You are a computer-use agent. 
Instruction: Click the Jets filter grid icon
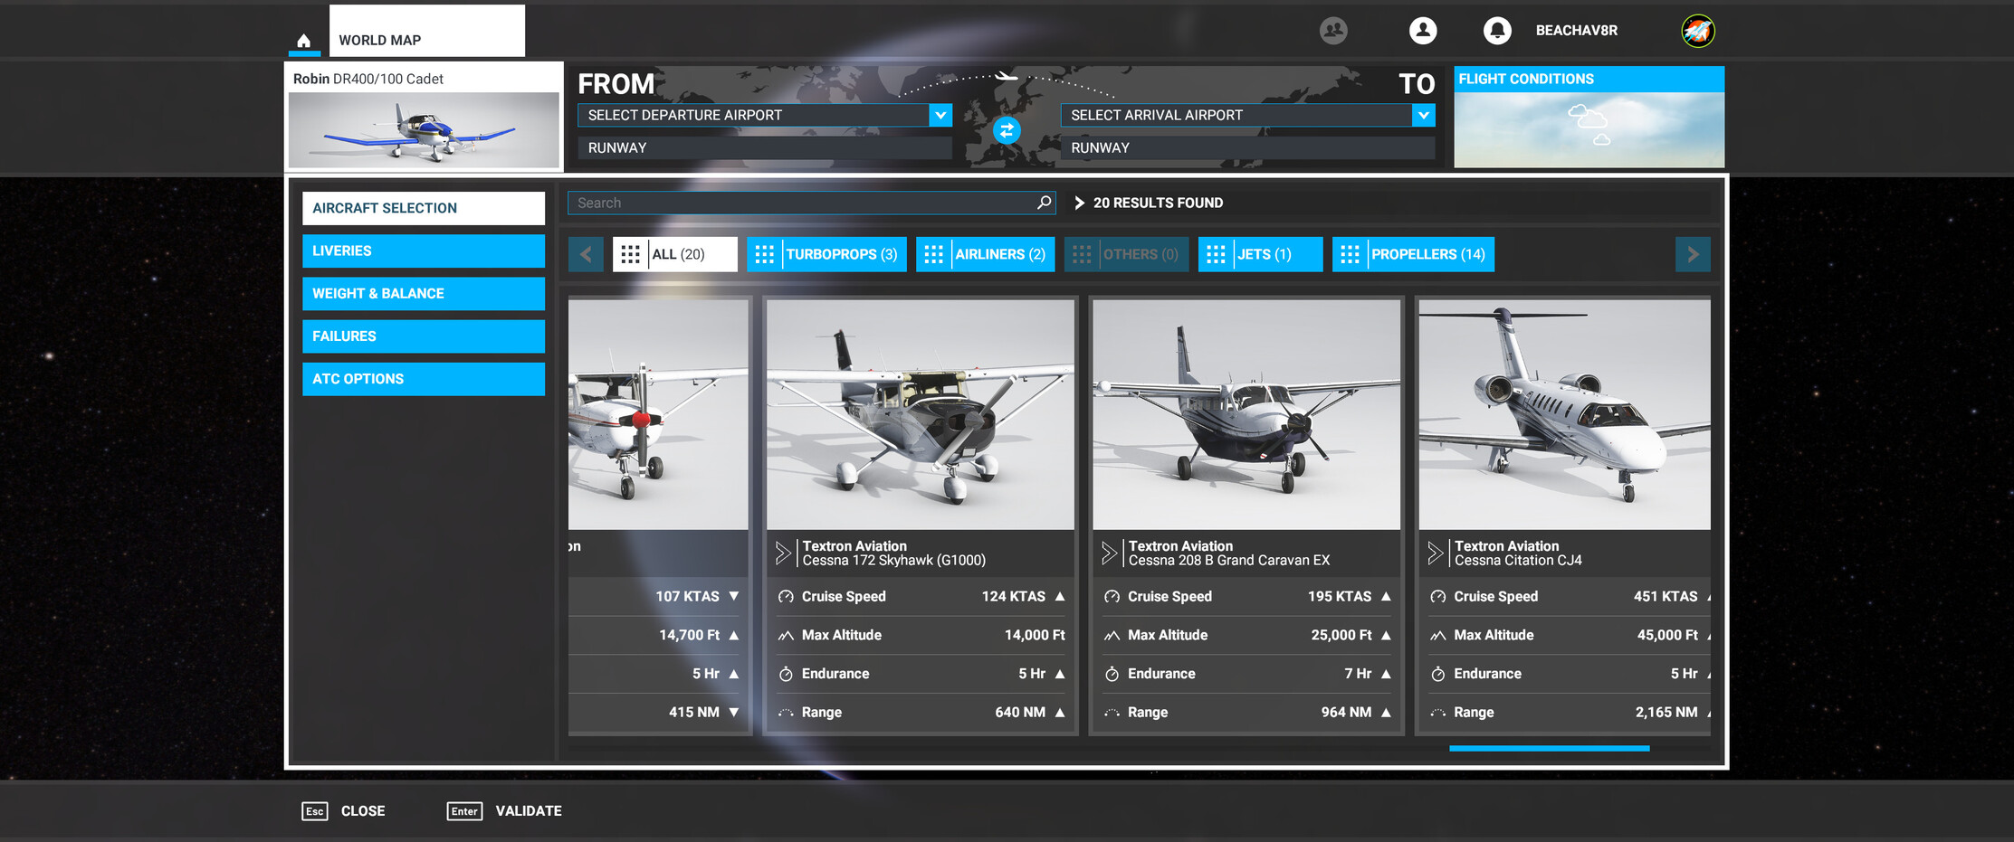click(x=1216, y=254)
